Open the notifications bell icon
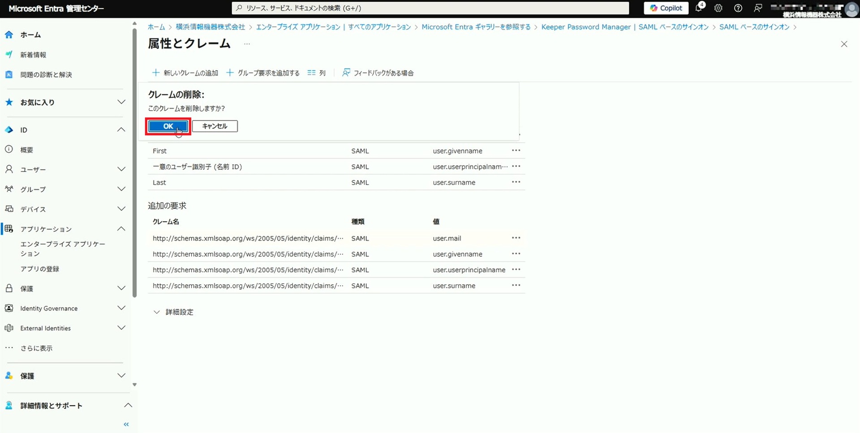The image size is (860, 433). point(699,8)
